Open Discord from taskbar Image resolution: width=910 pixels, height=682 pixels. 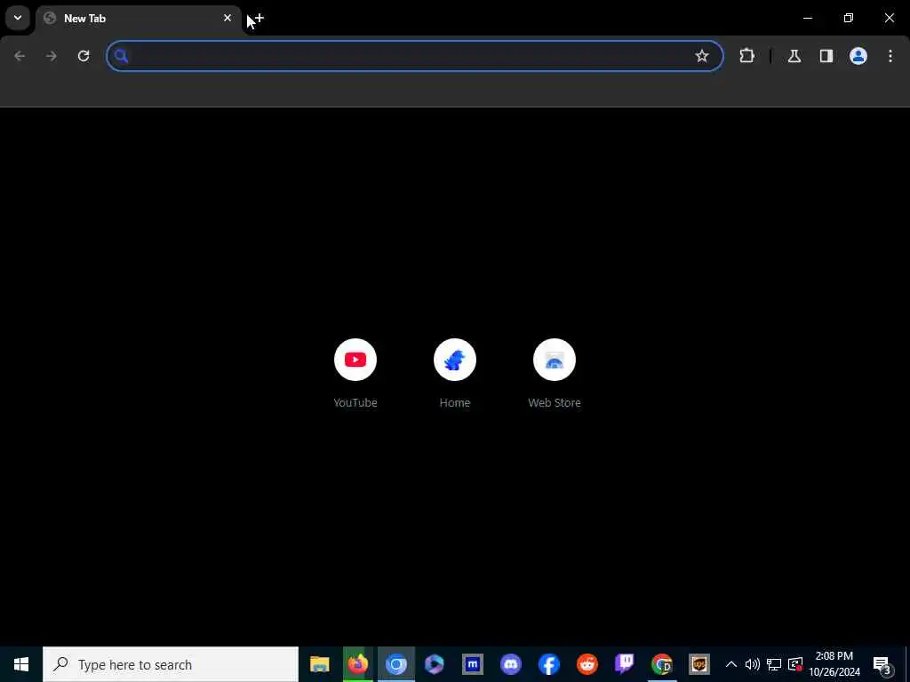tap(511, 664)
